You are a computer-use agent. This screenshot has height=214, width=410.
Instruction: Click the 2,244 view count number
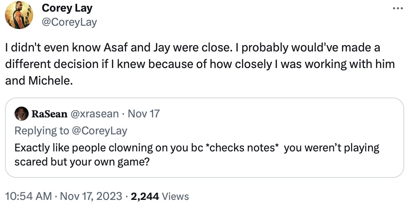click(x=145, y=196)
